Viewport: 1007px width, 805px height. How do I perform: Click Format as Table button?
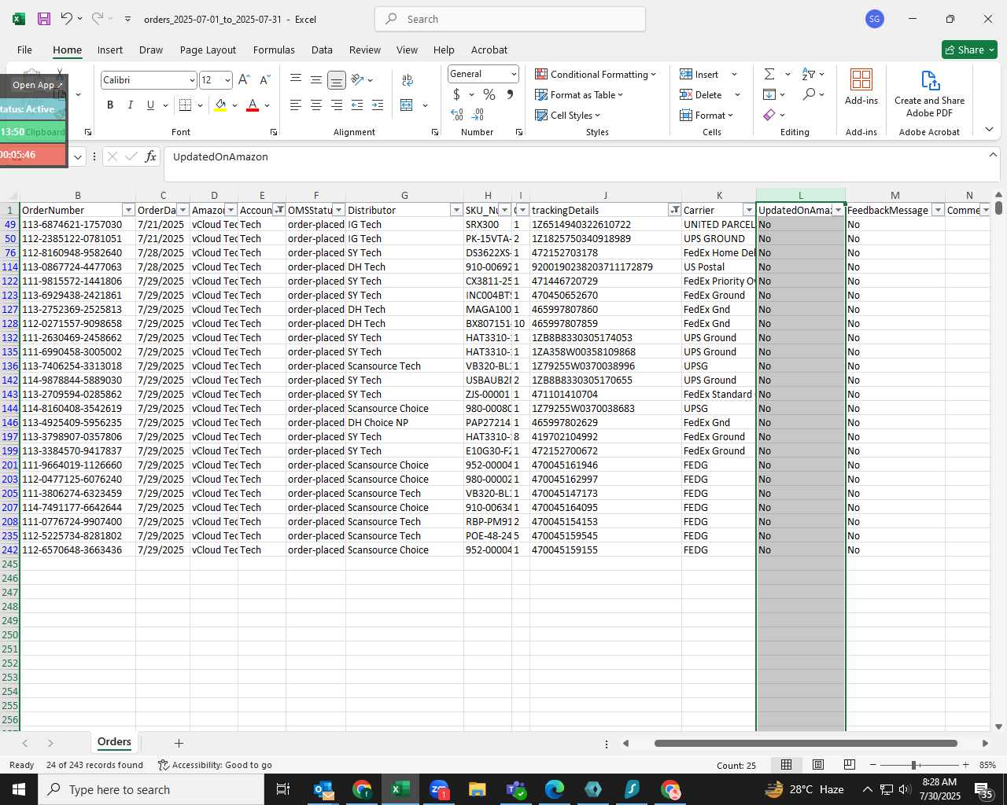tap(579, 94)
